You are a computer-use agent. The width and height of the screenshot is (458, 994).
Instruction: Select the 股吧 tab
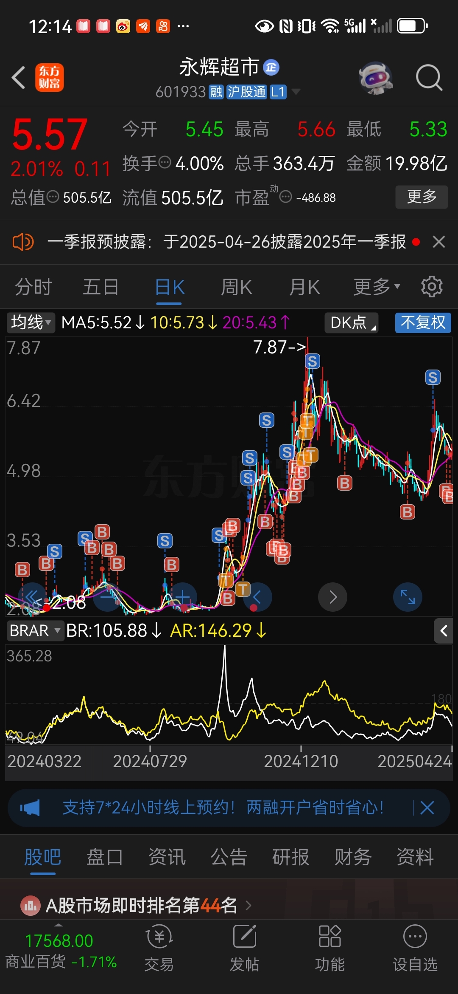[43, 857]
